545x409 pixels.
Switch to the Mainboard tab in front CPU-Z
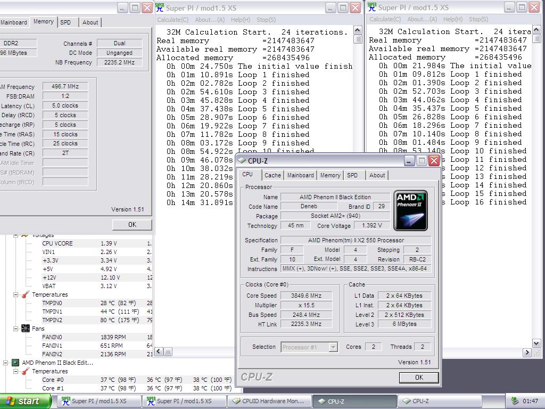click(300, 175)
